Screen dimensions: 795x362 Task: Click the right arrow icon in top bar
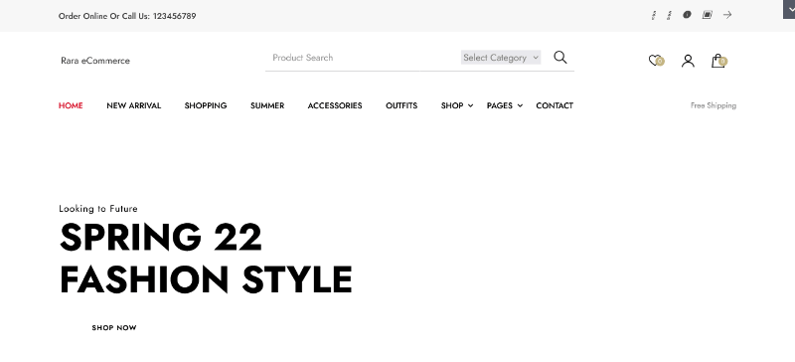coord(727,15)
